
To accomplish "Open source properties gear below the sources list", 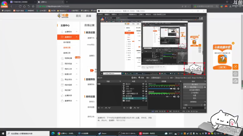I will (x=131, y=108).
